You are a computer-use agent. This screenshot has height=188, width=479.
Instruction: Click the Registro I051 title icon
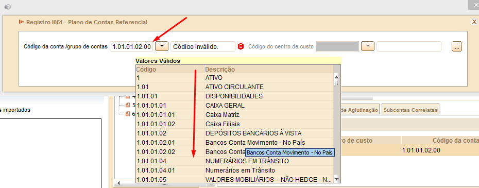tap(22, 22)
